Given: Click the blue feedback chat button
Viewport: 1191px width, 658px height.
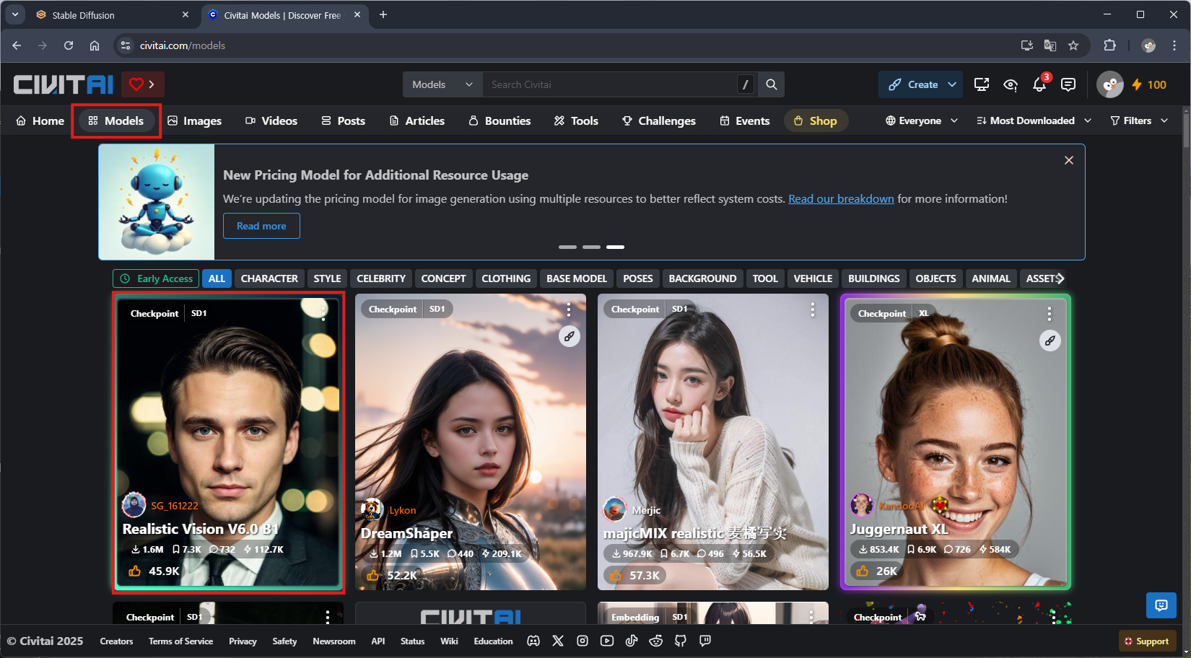Looking at the screenshot, I should coord(1161,605).
